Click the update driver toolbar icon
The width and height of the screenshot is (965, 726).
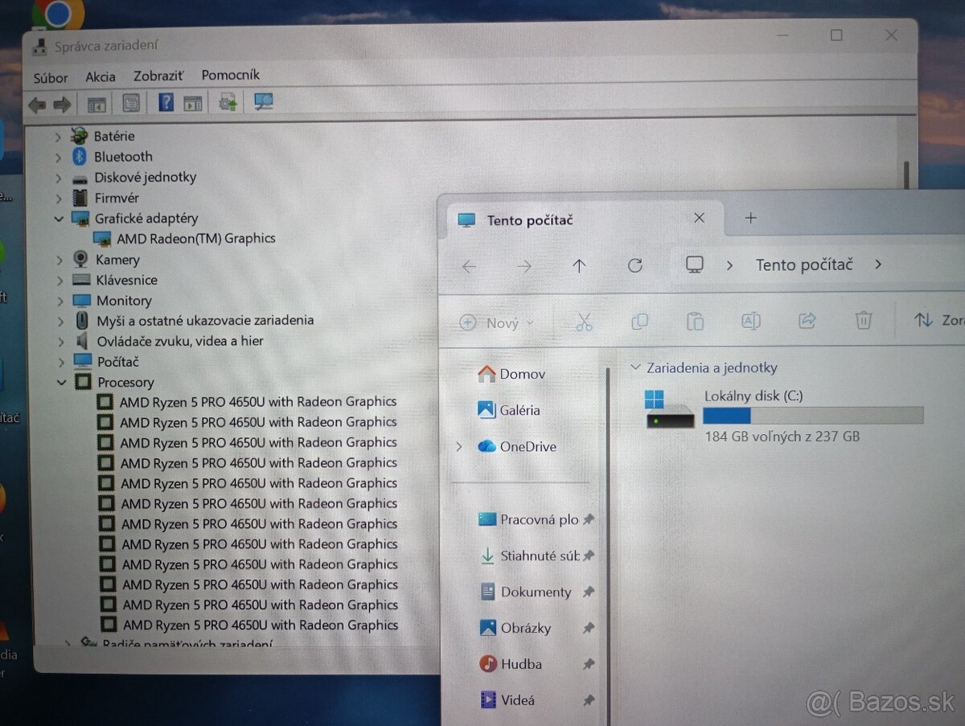point(228,102)
